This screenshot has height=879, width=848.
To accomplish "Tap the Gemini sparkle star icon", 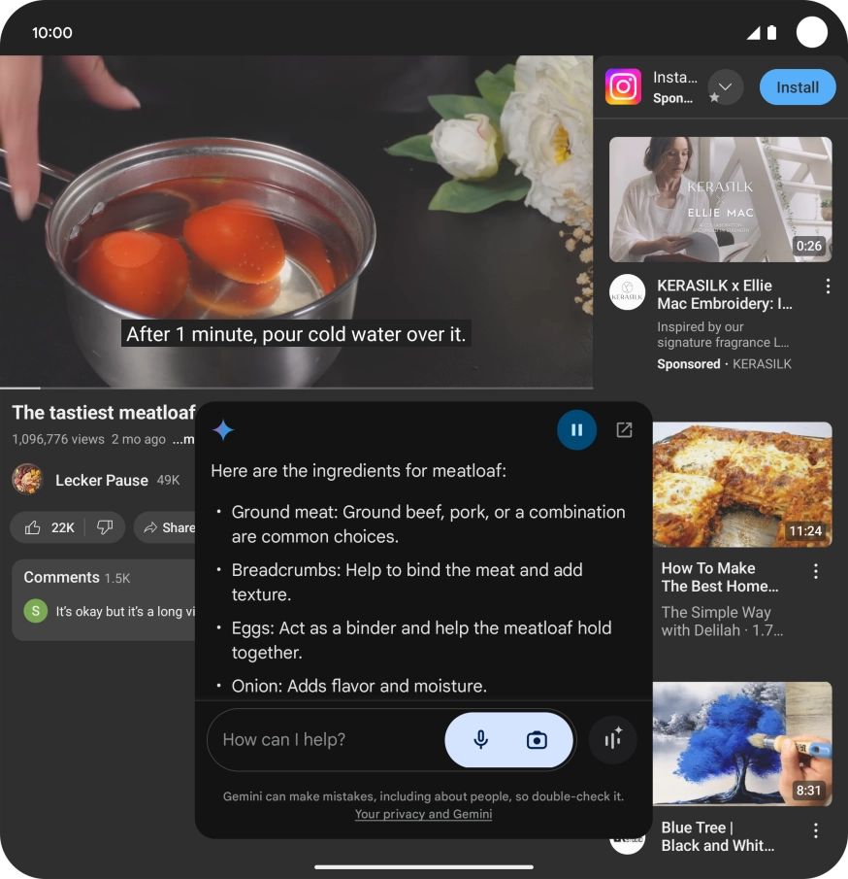I will pyautogui.click(x=223, y=430).
